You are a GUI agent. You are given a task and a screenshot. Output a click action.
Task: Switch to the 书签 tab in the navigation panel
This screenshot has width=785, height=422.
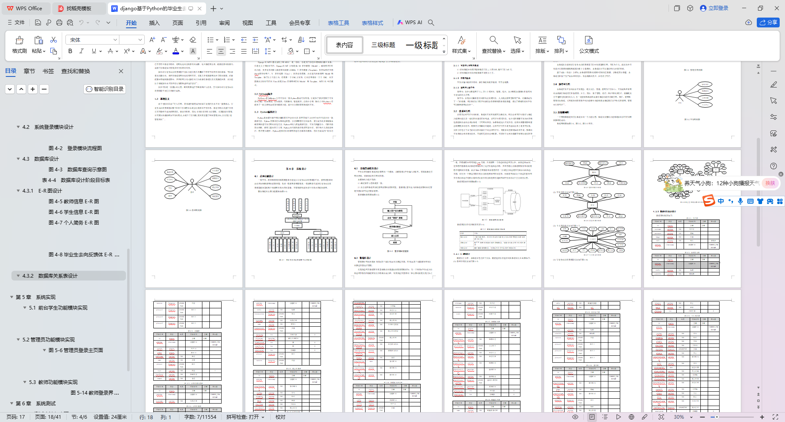[x=48, y=71]
